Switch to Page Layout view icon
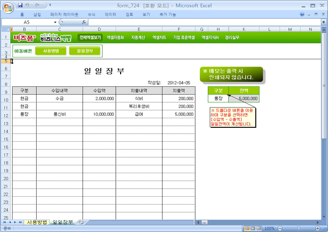Image resolution: width=328 pixels, height=232 pixels. 253,228
